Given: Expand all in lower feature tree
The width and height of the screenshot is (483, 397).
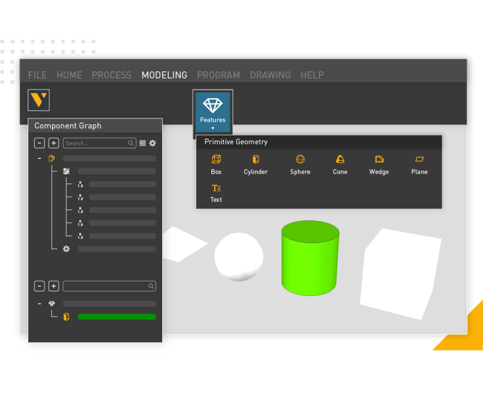Looking at the screenshot, I should pyautogui.click(x=54, y=286).
